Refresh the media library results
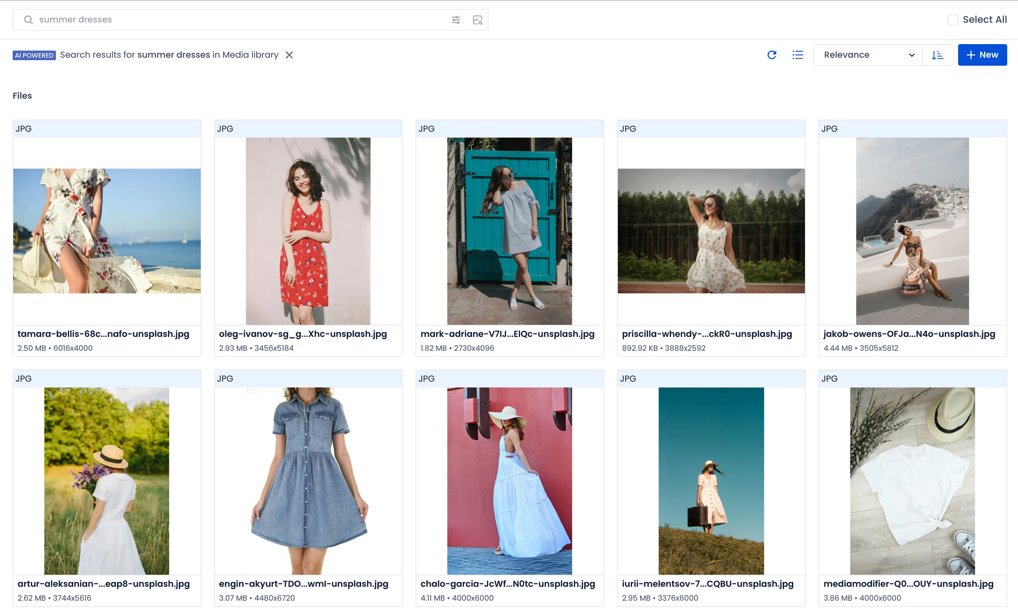Screen dimensions: 1018x613 772,55
